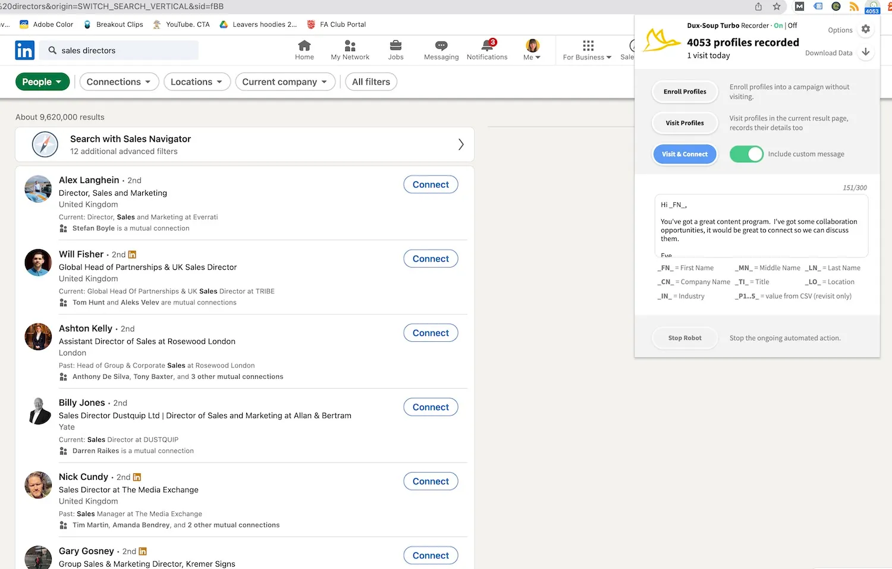Switch the Recorder to Off
Screen dimensions: 892x569
pos(792,26)
